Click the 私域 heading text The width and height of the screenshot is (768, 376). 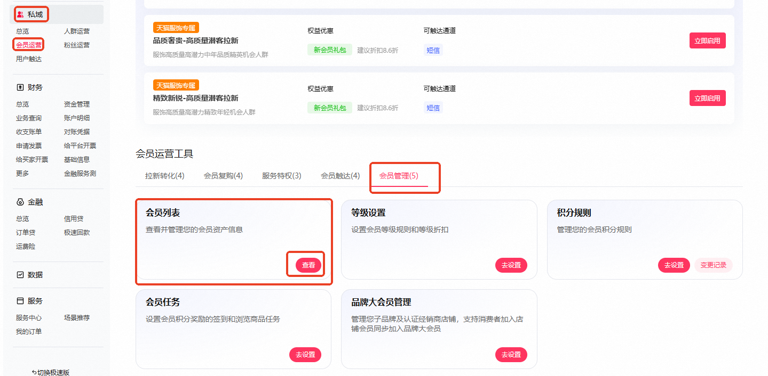tap(35, 14)
